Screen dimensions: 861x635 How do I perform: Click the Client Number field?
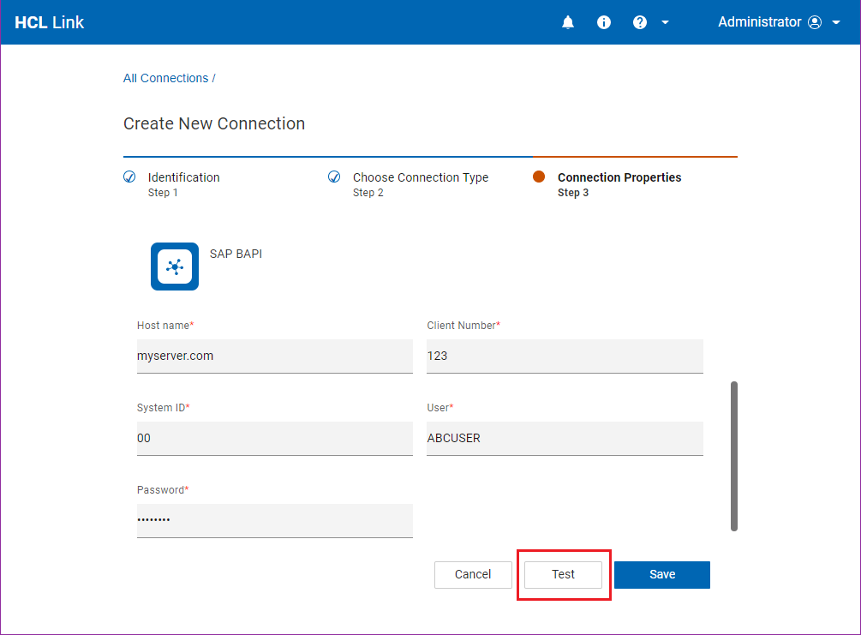tap(565, 356)
